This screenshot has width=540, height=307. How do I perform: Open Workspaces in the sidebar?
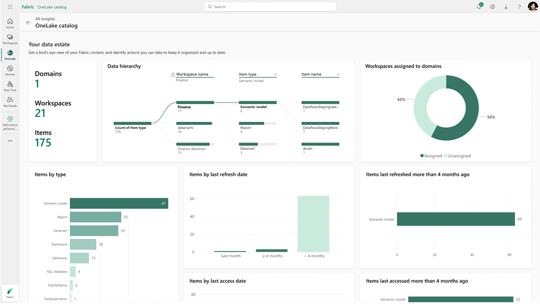coord(10,39)
